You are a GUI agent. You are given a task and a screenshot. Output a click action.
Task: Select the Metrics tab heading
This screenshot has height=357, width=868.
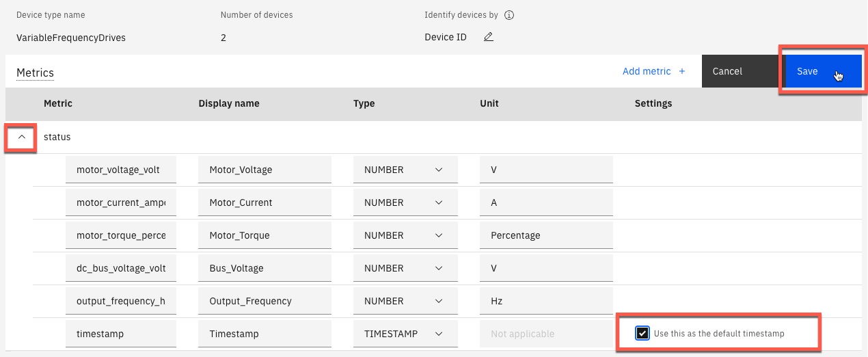pyautogui.click(x=35, y=72)
